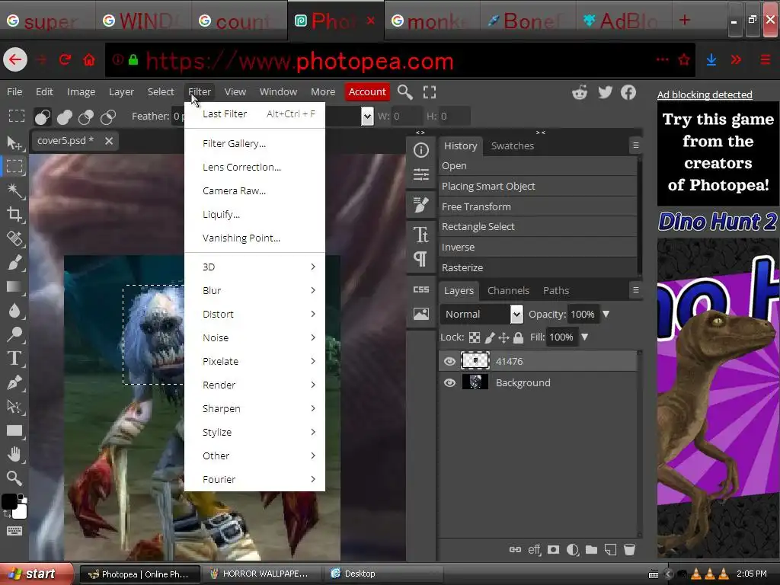Select the Zoom magnifier tool
This screenshot has height=585, width=780.
pyautogui.click(x=14, y=478)
